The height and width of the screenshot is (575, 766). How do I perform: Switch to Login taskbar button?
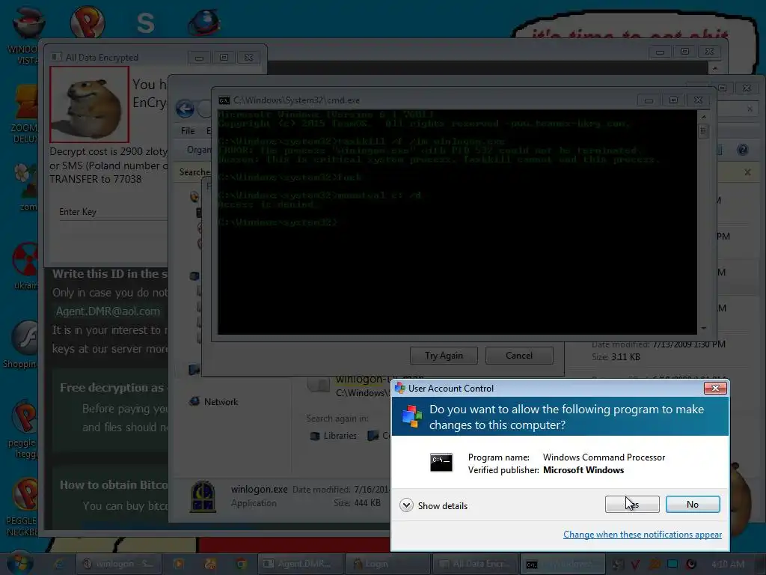click(388, 564)
